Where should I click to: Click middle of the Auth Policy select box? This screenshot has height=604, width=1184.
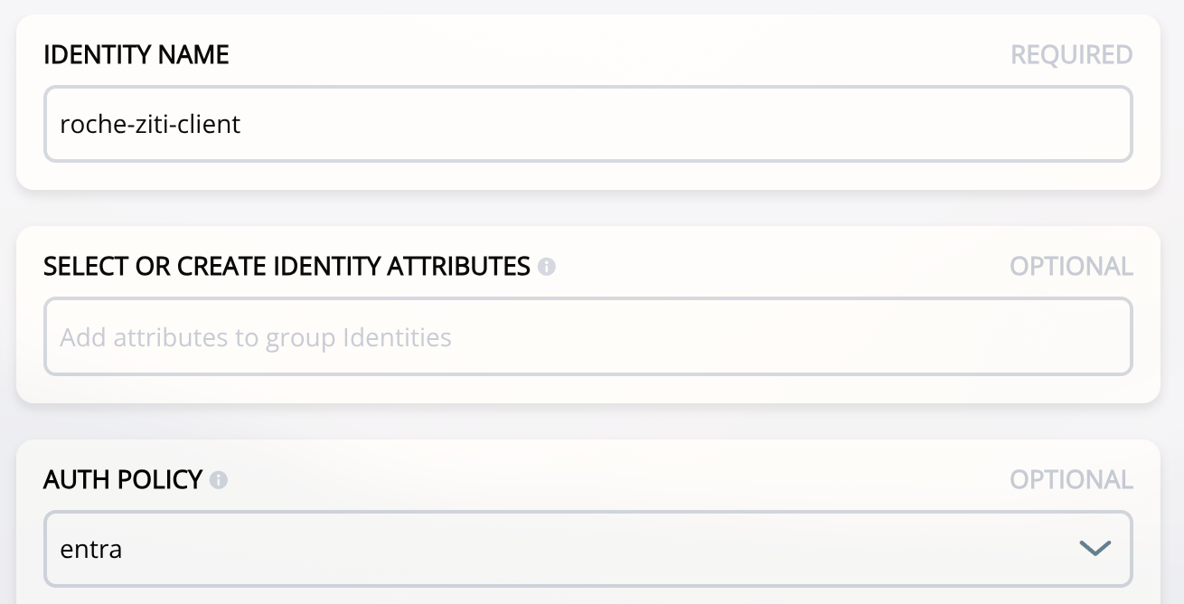click(x=587, y=549)
